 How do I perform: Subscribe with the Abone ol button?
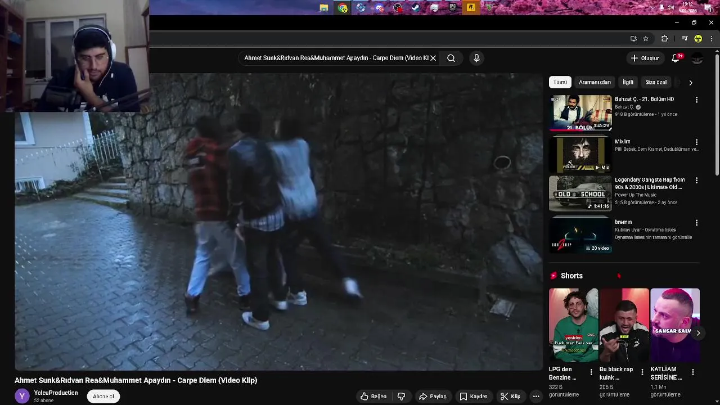click(103, 397)
